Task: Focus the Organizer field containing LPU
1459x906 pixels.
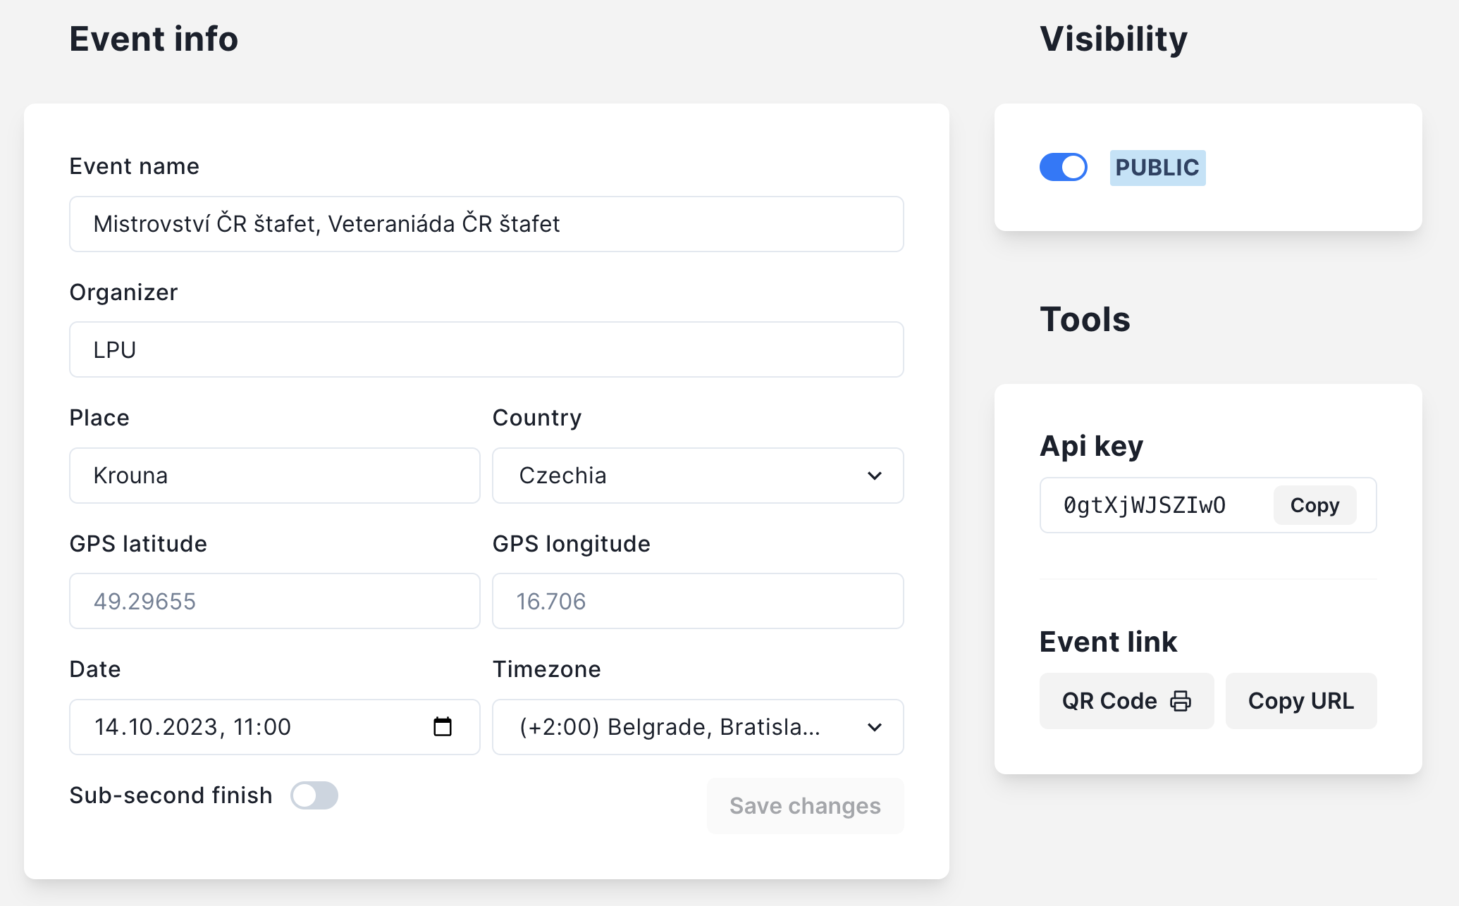Action: 486,349
